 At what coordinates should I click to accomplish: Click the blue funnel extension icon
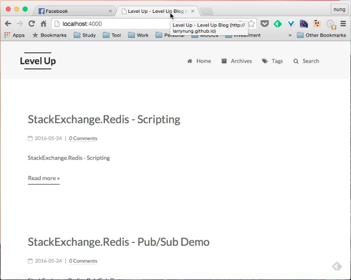point(291,24)
